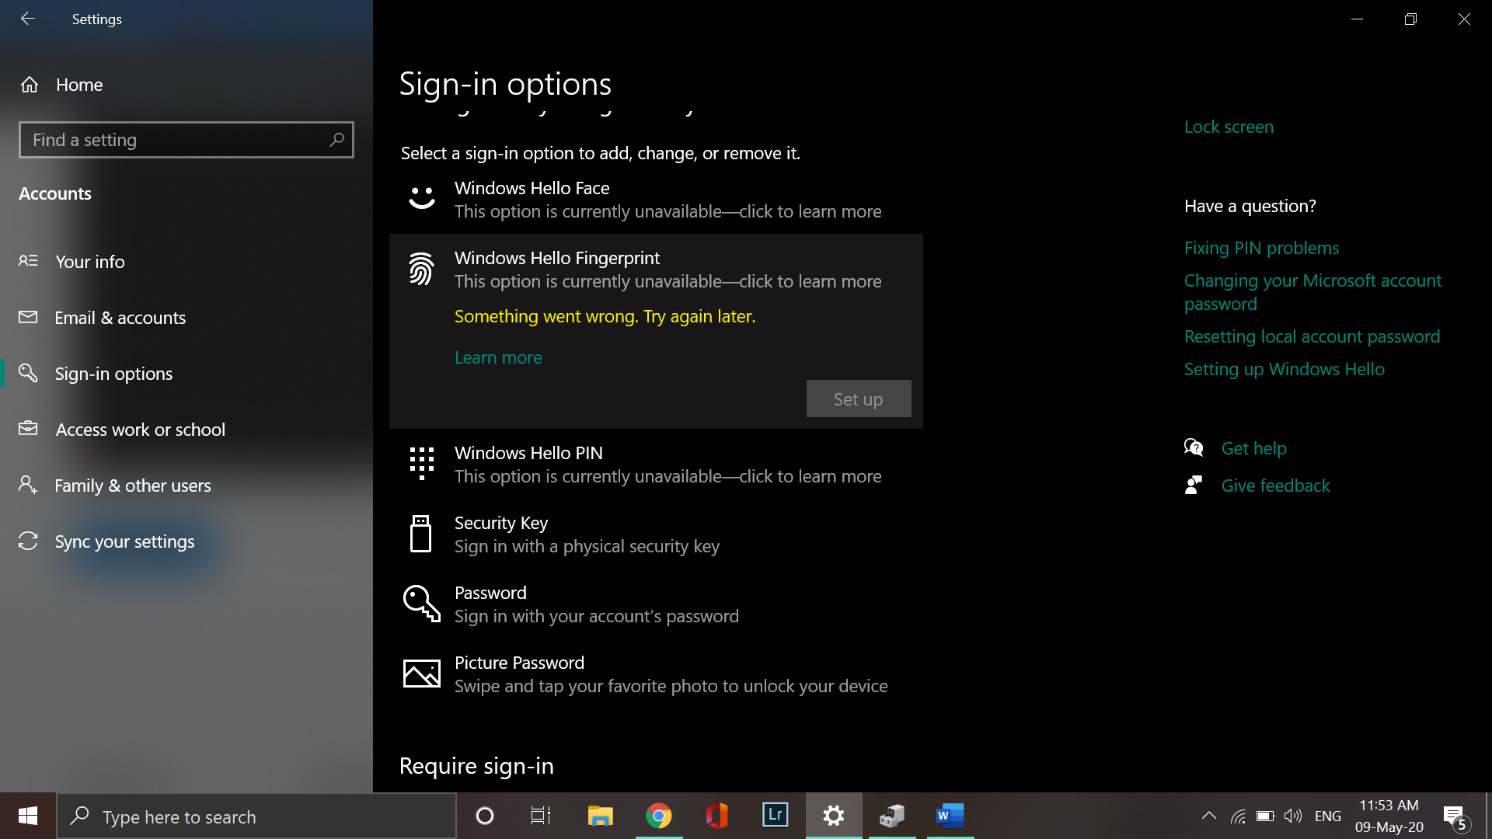The image size is (1492, 839).
Task: Open Fixing PIN problems link
Action: pos(1261,248)
